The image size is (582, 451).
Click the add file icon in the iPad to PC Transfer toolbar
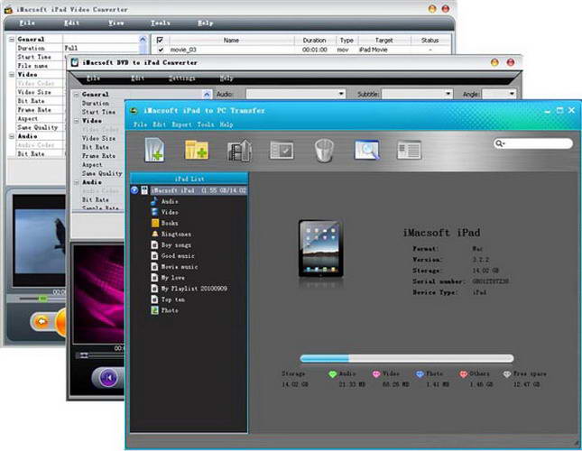point(154,150)
